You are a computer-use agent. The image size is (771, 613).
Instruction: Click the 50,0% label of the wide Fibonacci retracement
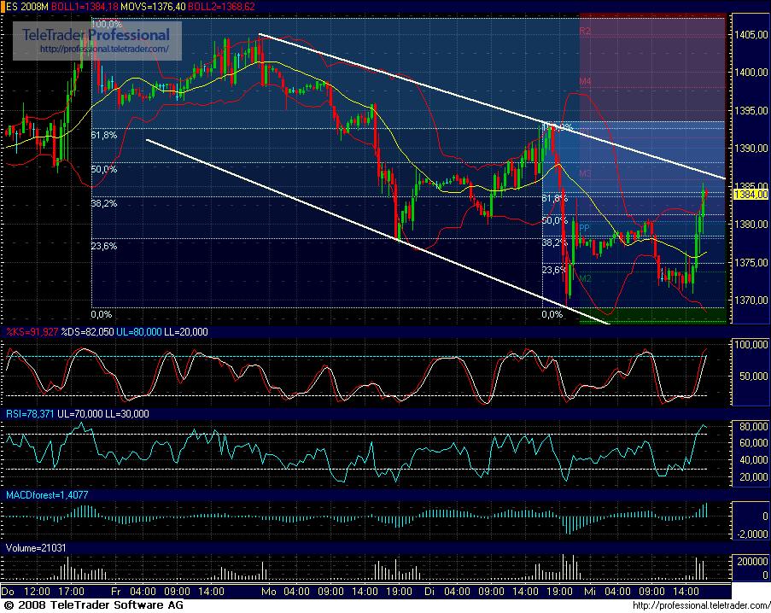pos(104,169)
